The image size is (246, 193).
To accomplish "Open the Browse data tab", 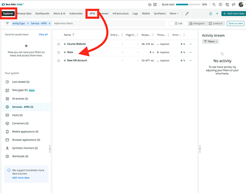I will [24, 14].
